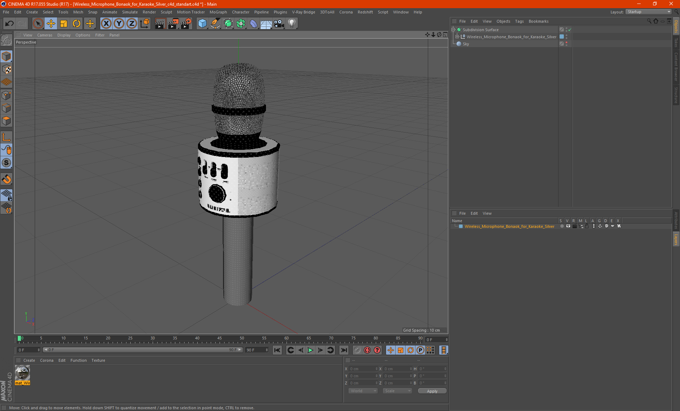Go to start of animation

point(277,350)
